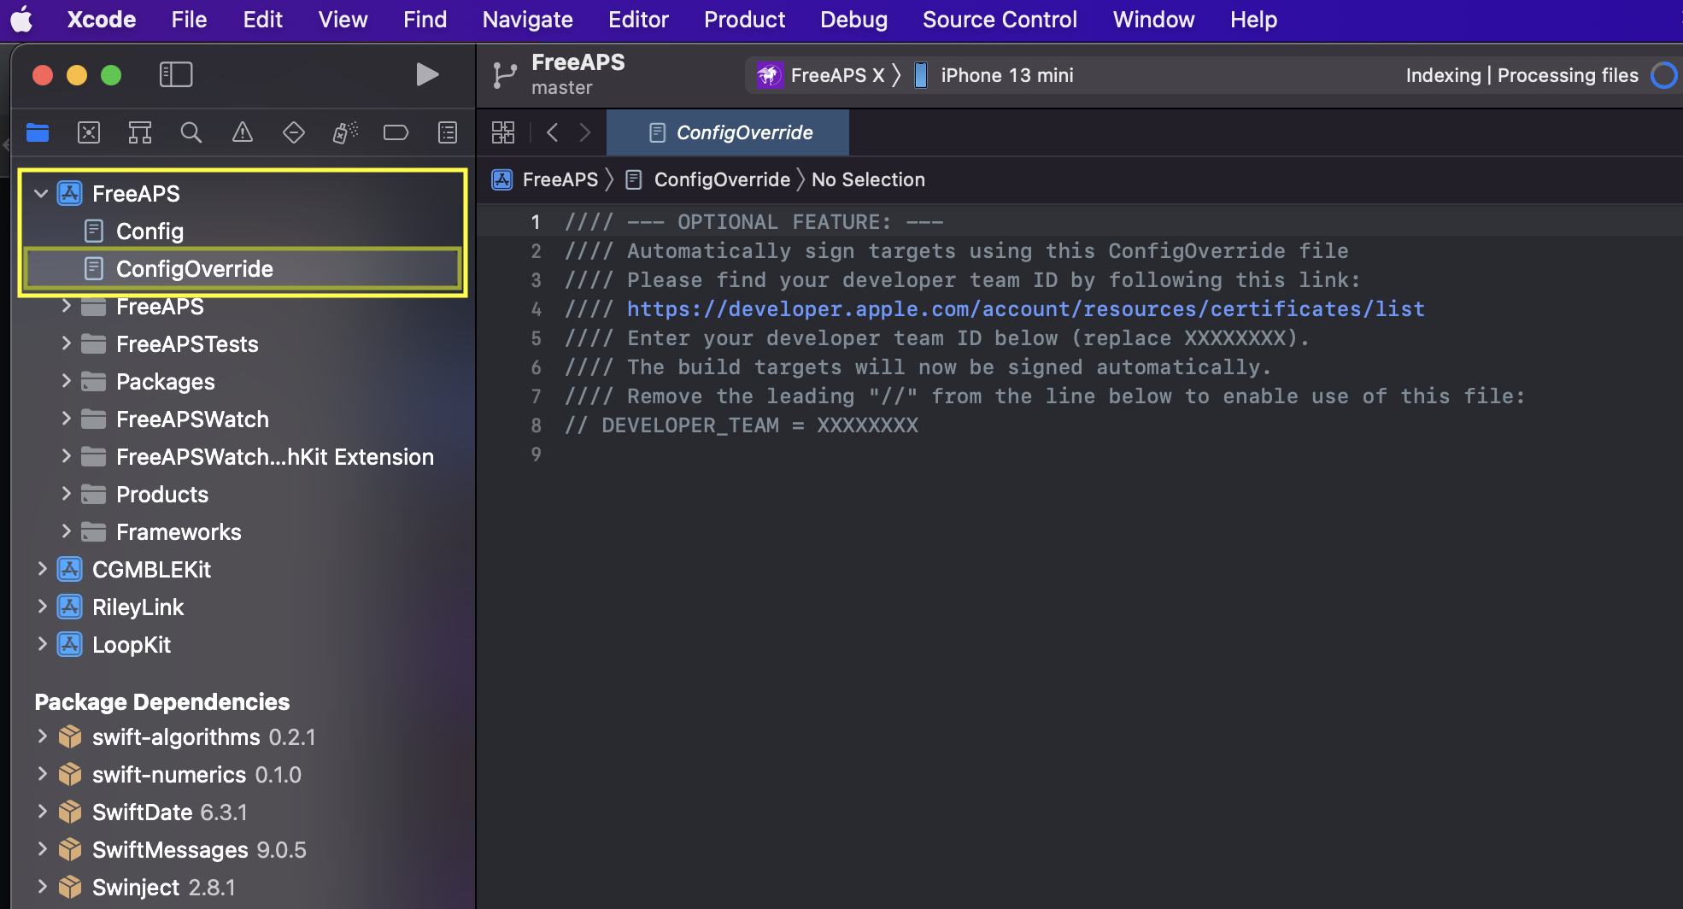This screenshot has width=1683, height=909.
Task: Expand the RileyLink project
Action: pyautogui.click(x=42, y=607)
